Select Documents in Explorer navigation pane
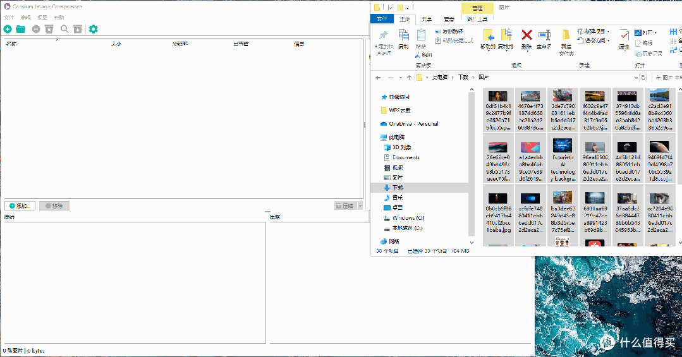This screenshot has width=682, height=357. point(401,157)
